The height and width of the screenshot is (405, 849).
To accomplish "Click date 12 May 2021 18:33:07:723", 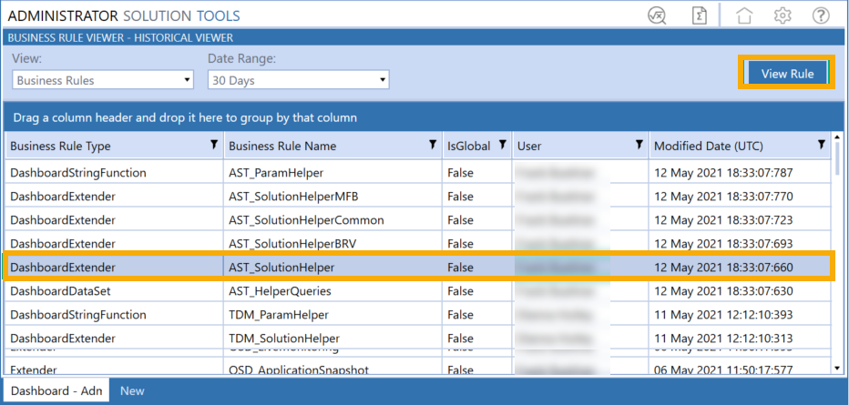I will tap(723, 220).
